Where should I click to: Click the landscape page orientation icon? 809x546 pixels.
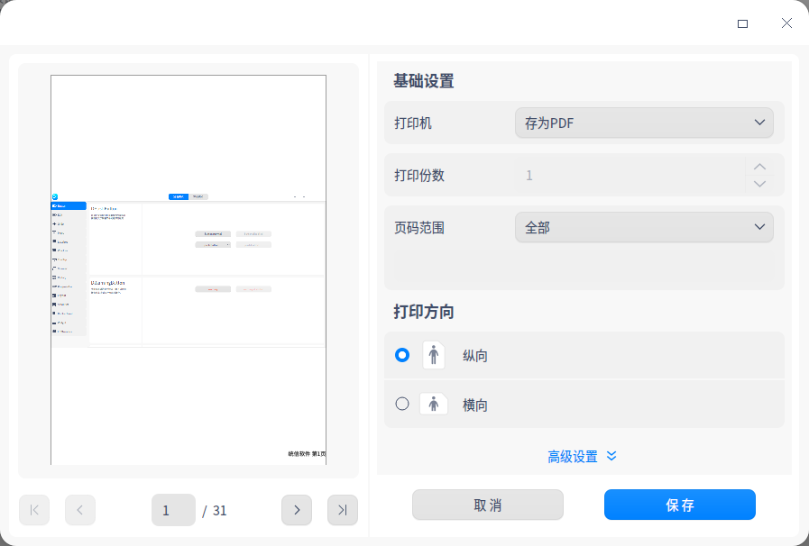(x=434, y=404)
